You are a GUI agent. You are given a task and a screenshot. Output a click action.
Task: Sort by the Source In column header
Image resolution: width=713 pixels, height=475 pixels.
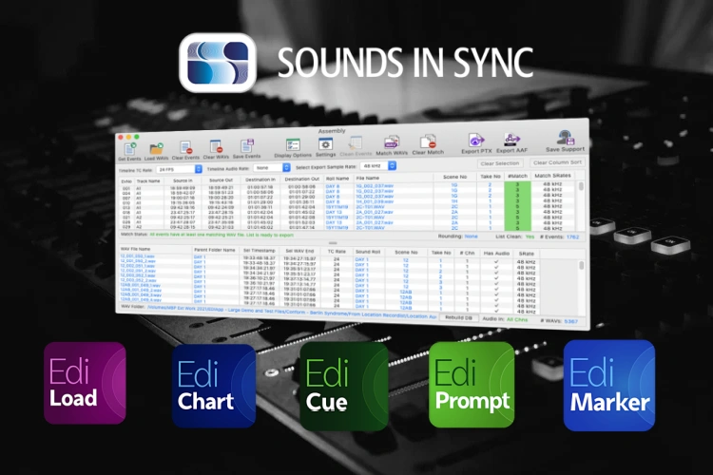182,180
